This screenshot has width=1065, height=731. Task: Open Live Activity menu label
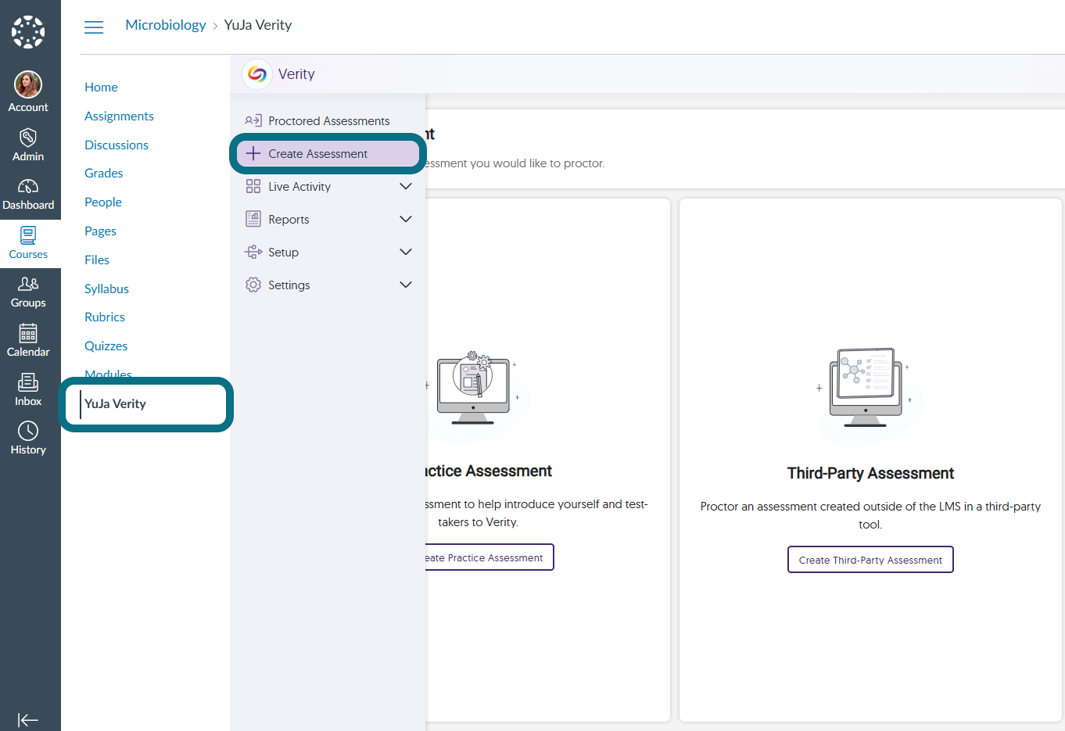click(299, 186)
